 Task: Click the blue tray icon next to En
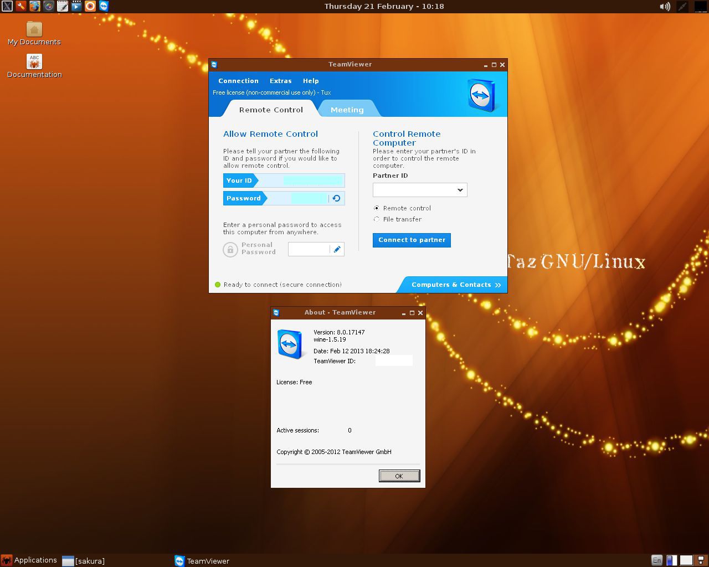tap(671, 560)
